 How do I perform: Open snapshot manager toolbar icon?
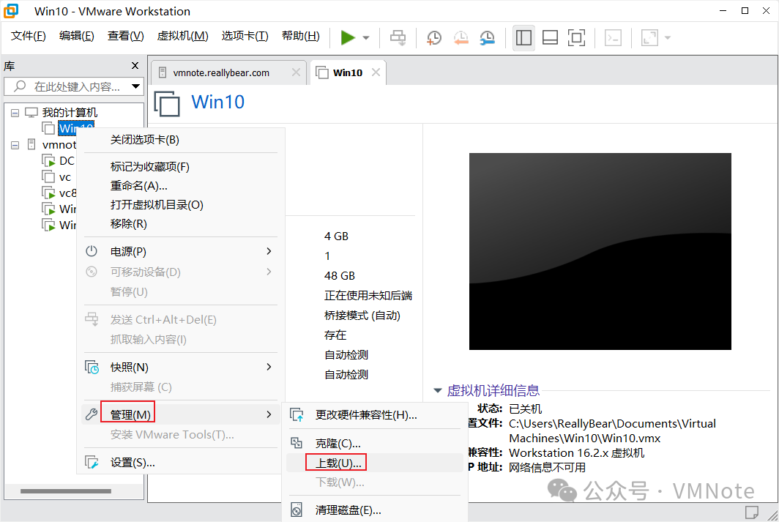488,38
